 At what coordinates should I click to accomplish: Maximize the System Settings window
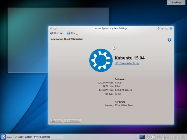click(x=167, y=28)
